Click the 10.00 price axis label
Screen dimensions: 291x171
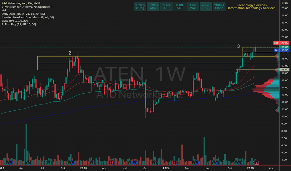285,117
